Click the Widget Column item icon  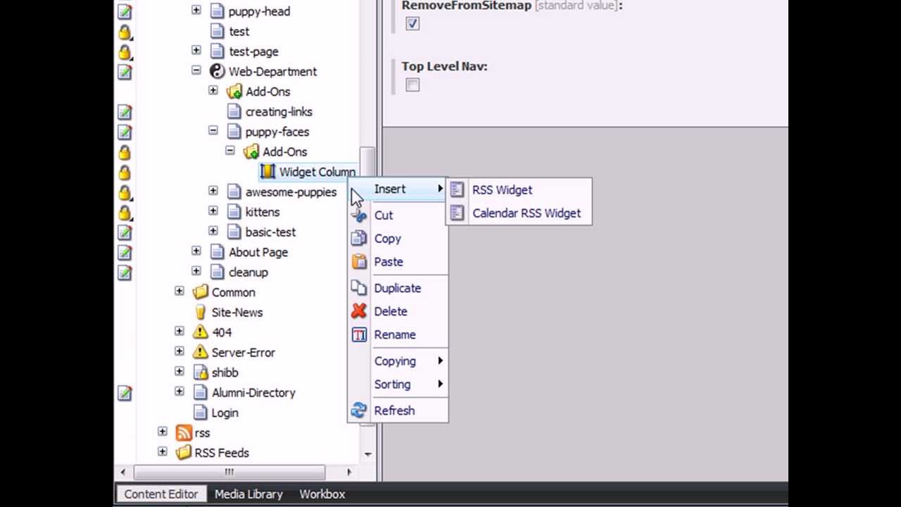click(x=267, y=172)
